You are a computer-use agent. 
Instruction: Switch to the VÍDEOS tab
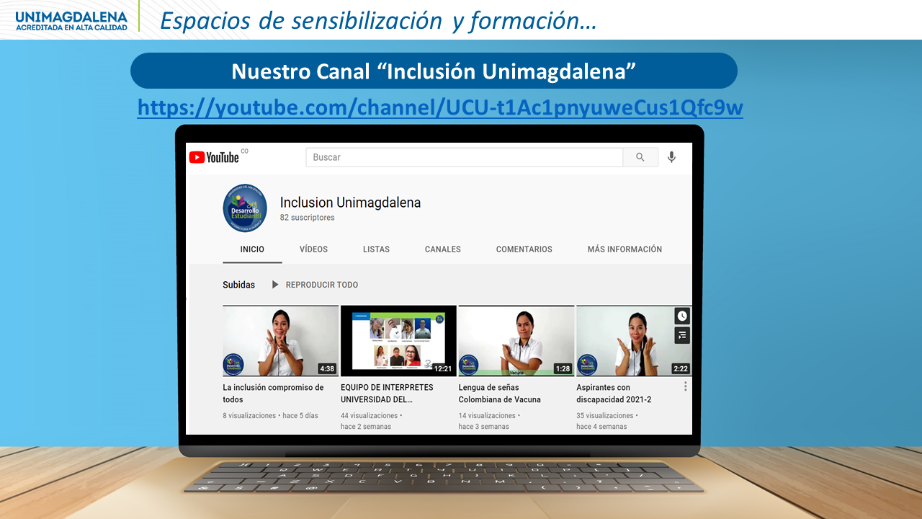[x=313, y=249]
